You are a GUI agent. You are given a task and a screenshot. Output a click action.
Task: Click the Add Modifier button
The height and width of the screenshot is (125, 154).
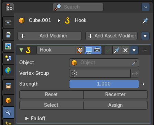49,36
